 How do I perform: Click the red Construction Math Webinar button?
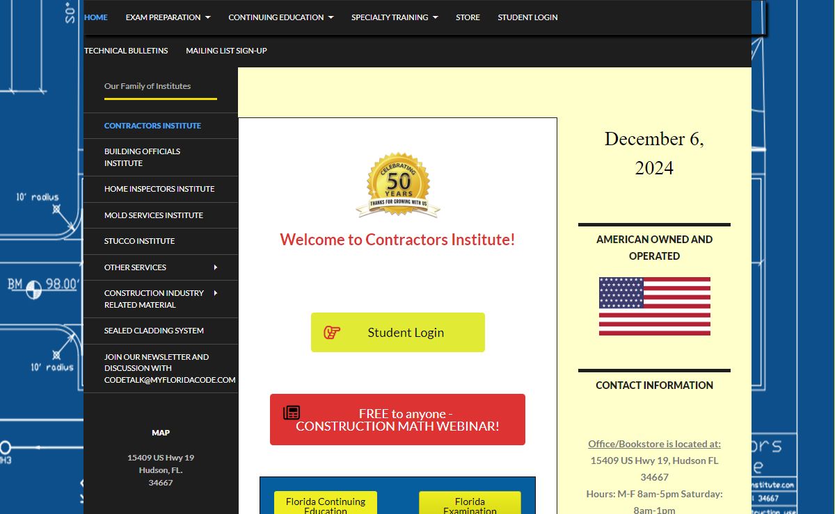(x=397, y=420)
